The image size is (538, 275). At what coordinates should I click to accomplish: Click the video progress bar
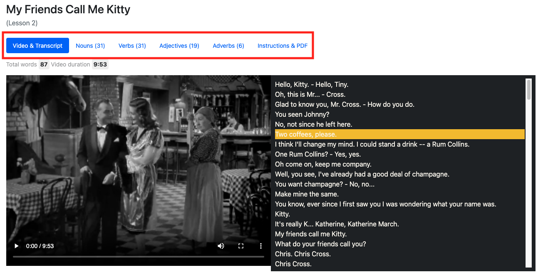[139, 257]
